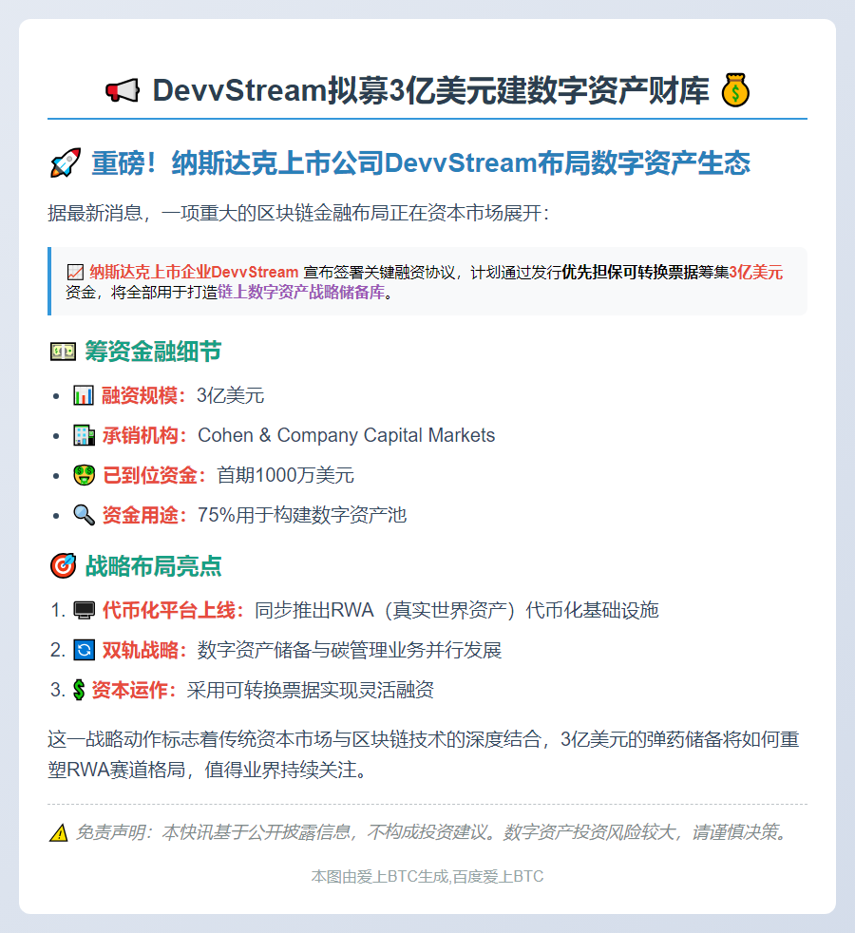The width and height of the screenshot is (855, 933).
Task: Click the green heading 筹资金融细节
Action: pyautogui.click(x=154, y=352)
